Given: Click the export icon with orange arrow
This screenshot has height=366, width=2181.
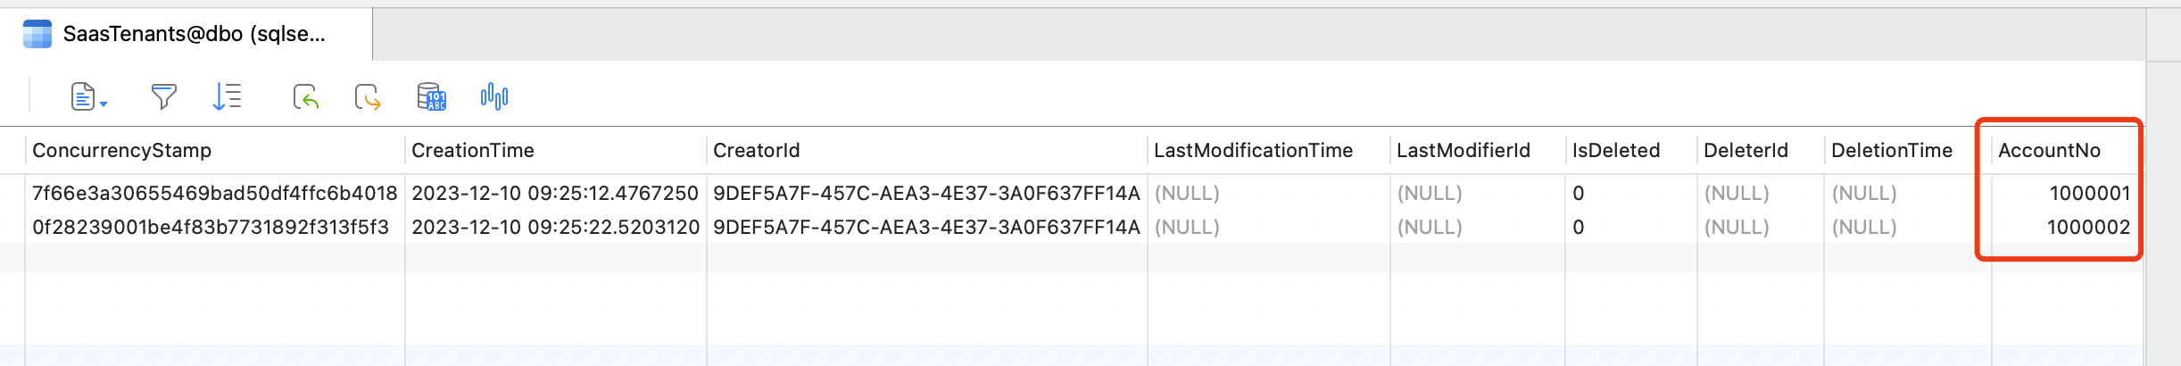Looking at the screenshot, I should point(368,96).
